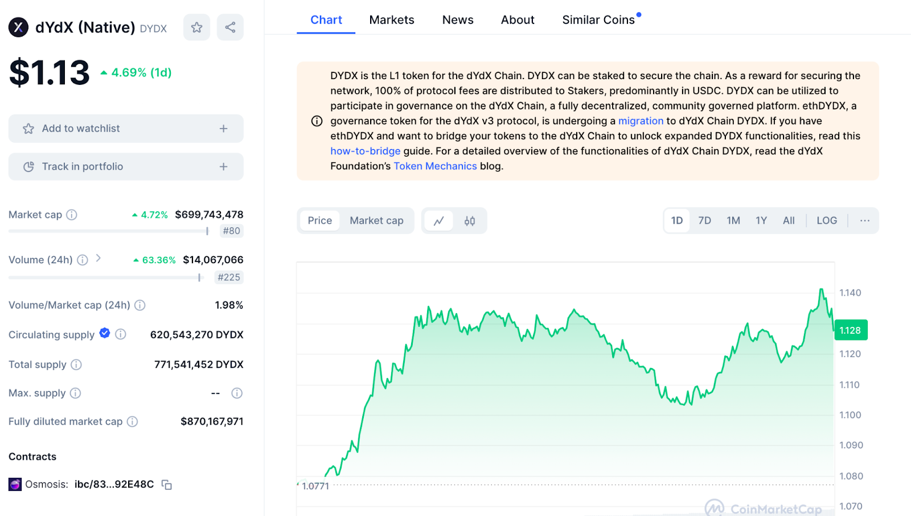The image size is (911, 516).
Task: Expand Volume (24h) details chevron
Action: coord(99,259)
